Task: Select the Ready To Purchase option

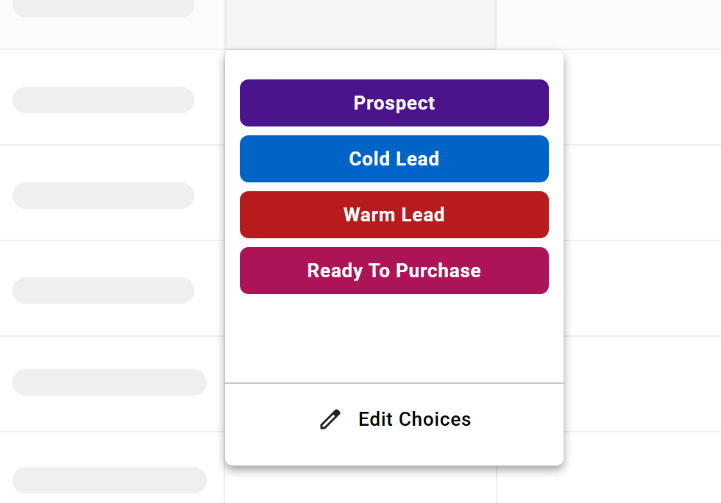Action: [394, 271]
